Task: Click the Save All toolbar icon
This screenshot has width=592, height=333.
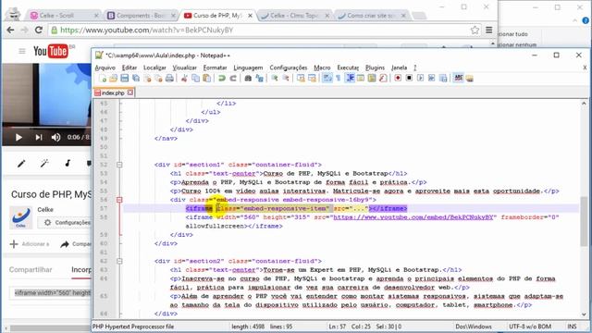Action: [136, 78]
